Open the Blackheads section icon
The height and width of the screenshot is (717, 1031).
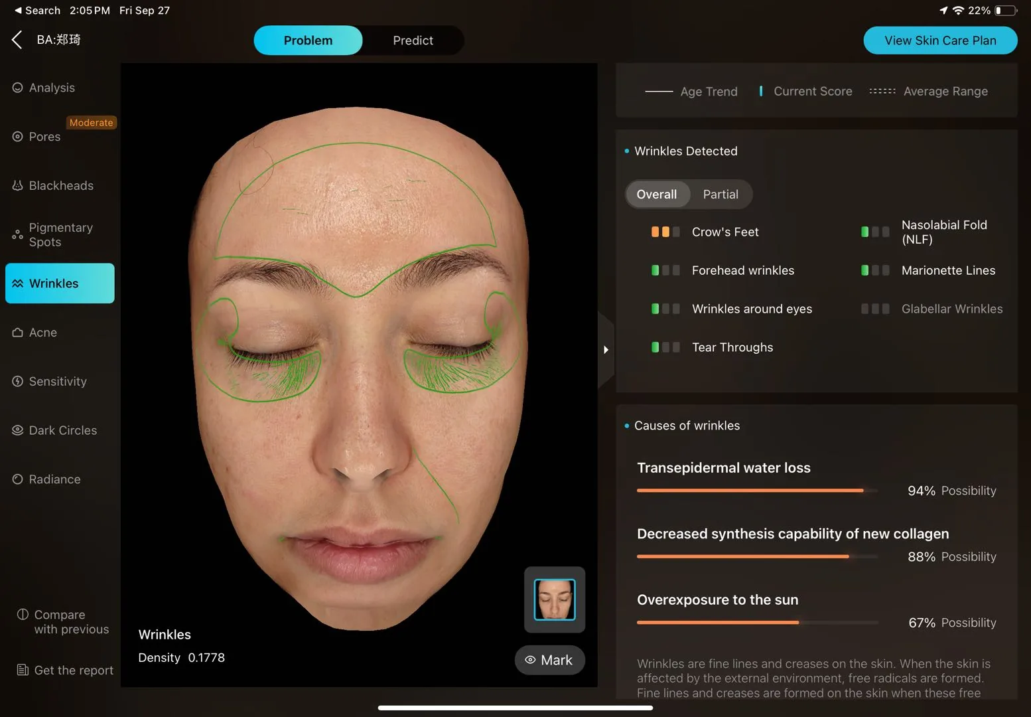(x=18, y=186)
